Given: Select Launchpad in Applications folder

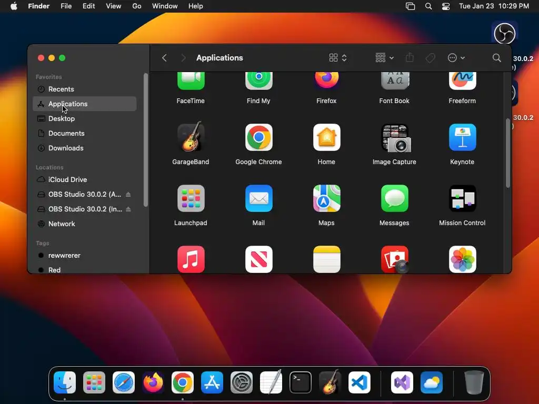Looking at the screenshot, I should tap(191, 198).
